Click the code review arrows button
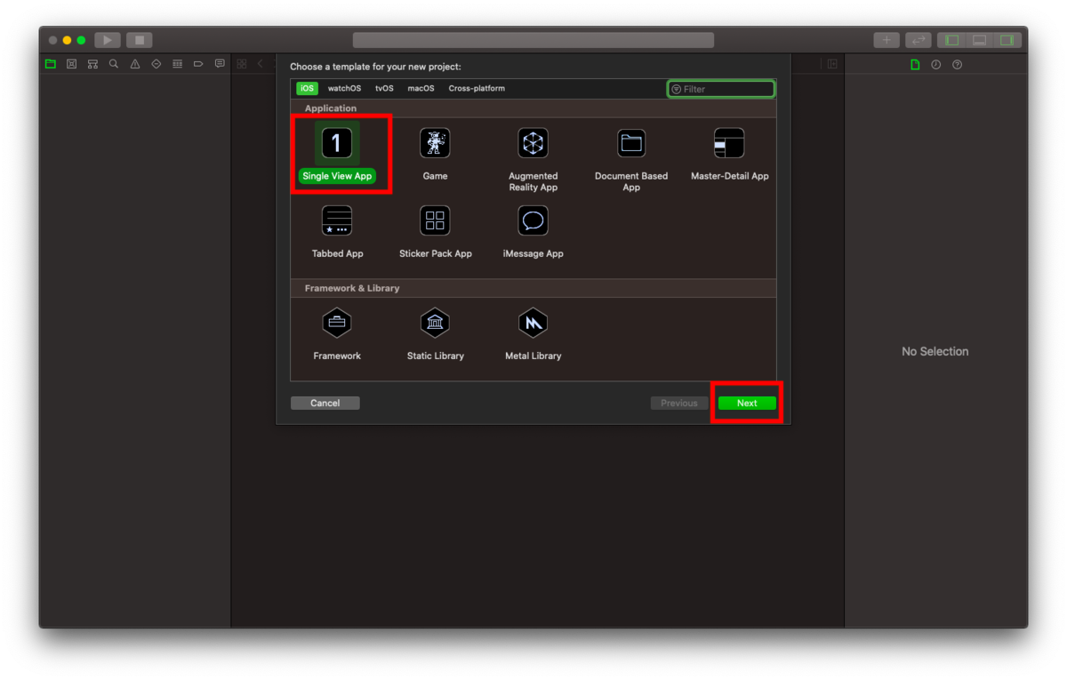Screen dimensions: 1067x680 point(919,40)
